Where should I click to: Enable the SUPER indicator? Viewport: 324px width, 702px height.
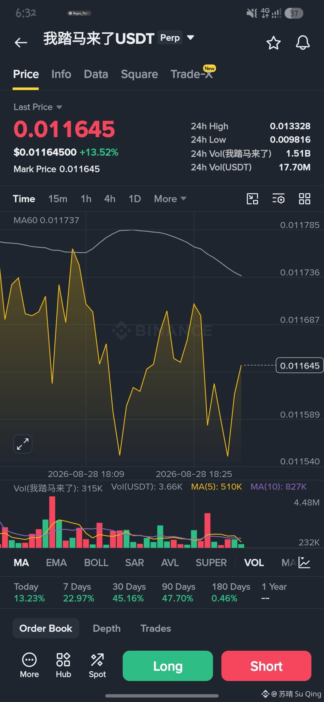pyautogui.click(x=211, y=562)
